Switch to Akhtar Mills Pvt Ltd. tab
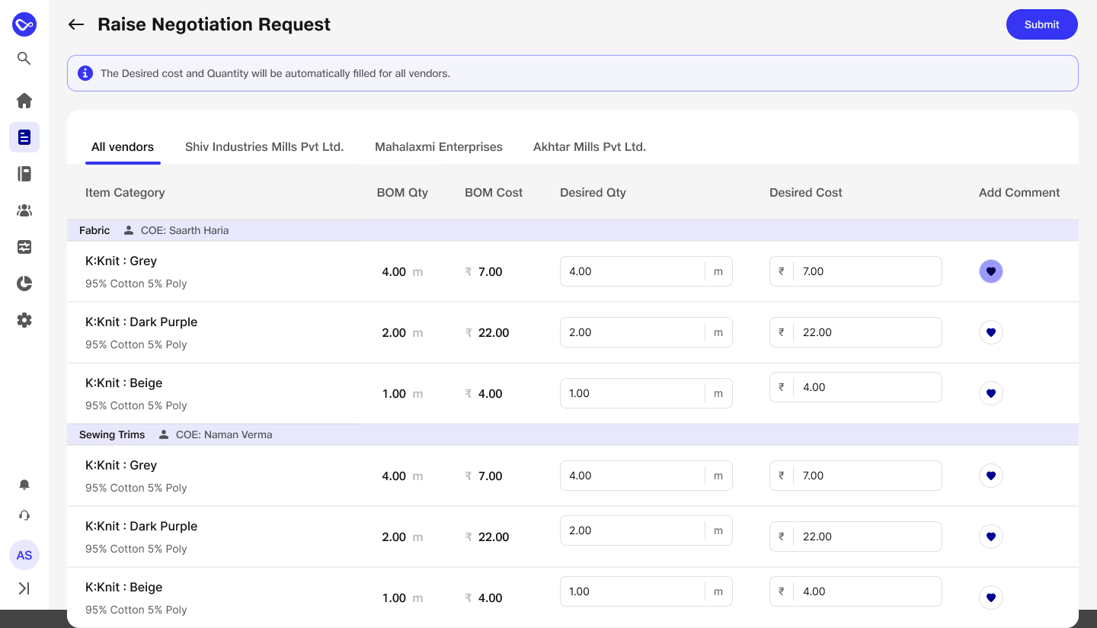This screenshot has height=628, width=1097. point(590,147)
